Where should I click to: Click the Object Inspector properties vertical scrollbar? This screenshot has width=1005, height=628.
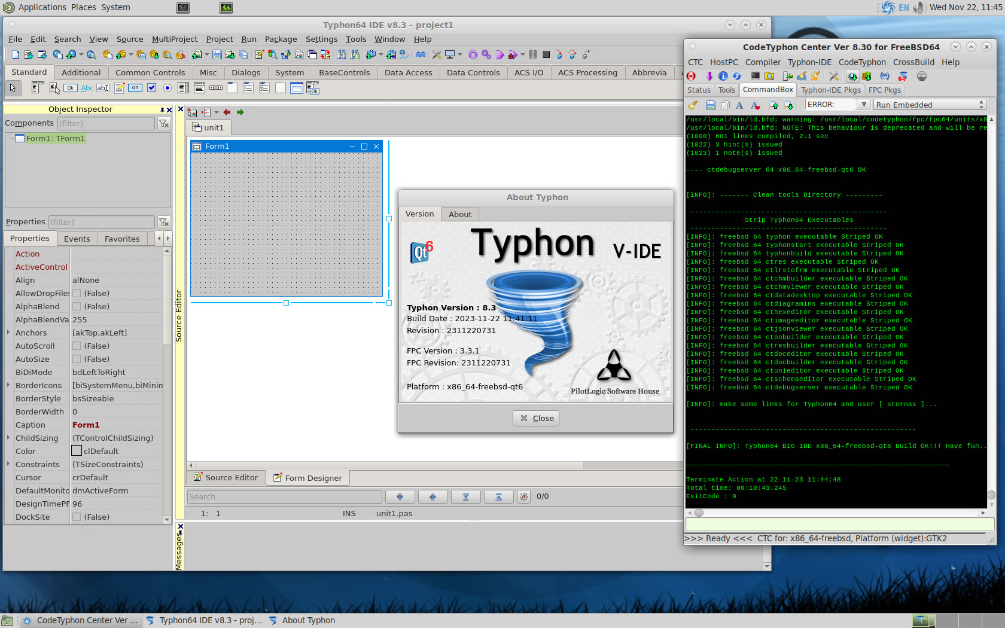[x=167, y=386]
